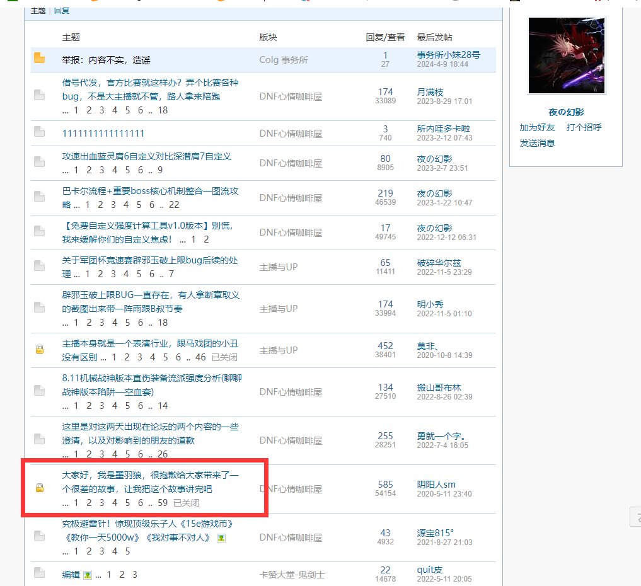This screenshot has height=586, width=641.
Task: Switch to the 主题 tab
Action: point(38,11)
